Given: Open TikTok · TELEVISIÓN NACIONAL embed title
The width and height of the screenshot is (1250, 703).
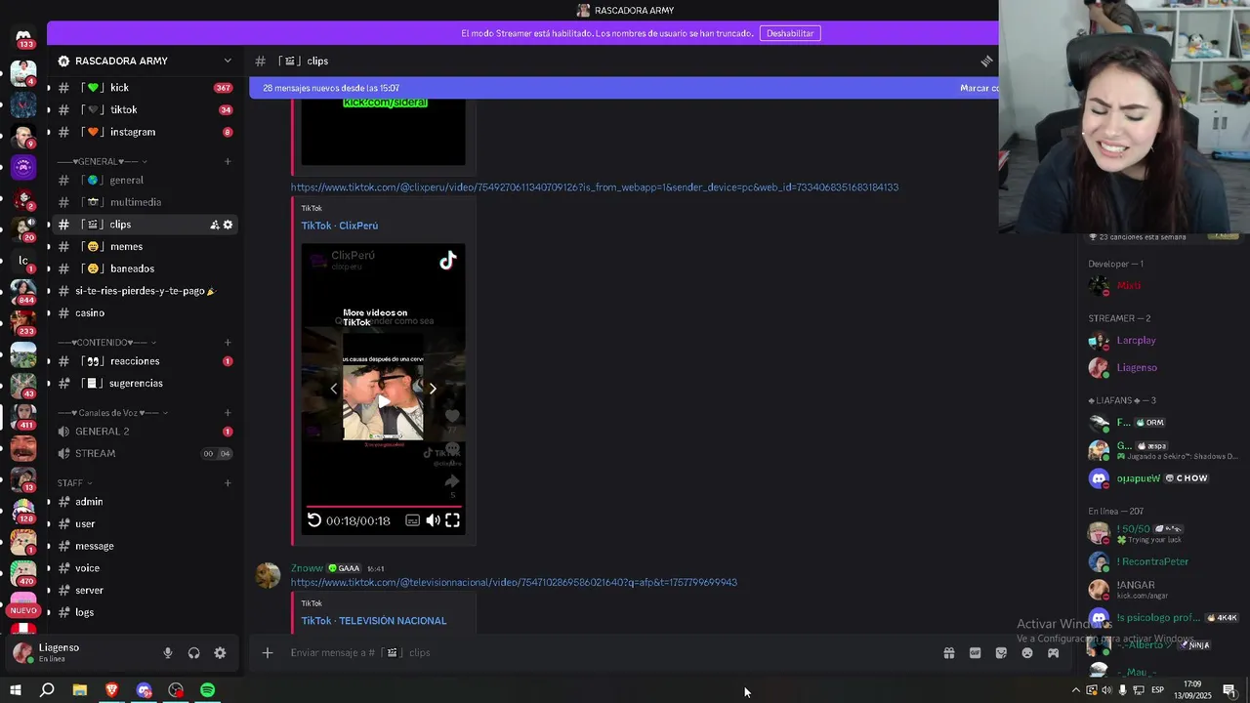Looking at the screenshot, I should pyautogui.click(x=373, y=621).
